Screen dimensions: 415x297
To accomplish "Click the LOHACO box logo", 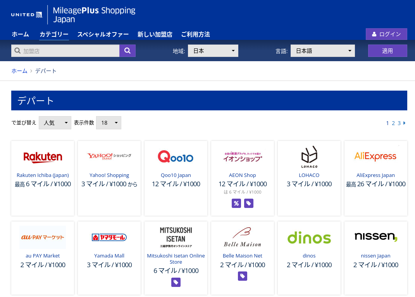I will tap(309, 157).
